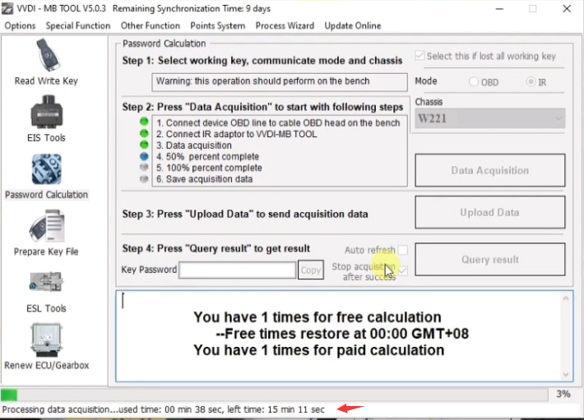Screen dimensions: 584x420
Task: Click gray indicator for Save acquisition data
Action: pyautogui.click(x=144, y=179)
